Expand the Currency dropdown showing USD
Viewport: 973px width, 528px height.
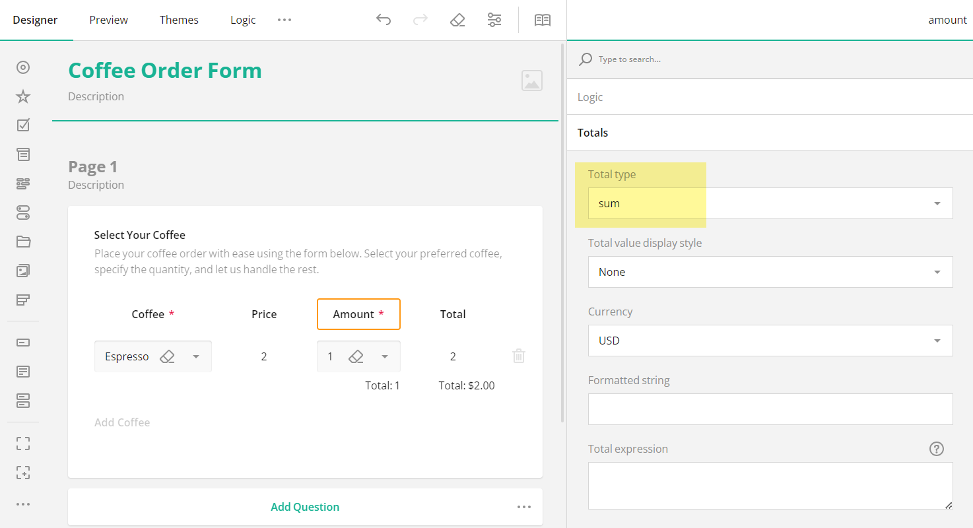pos(770,341)
